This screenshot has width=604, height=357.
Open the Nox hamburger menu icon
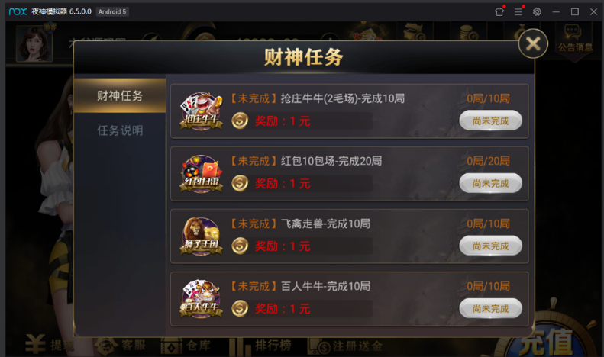point(518,12)
